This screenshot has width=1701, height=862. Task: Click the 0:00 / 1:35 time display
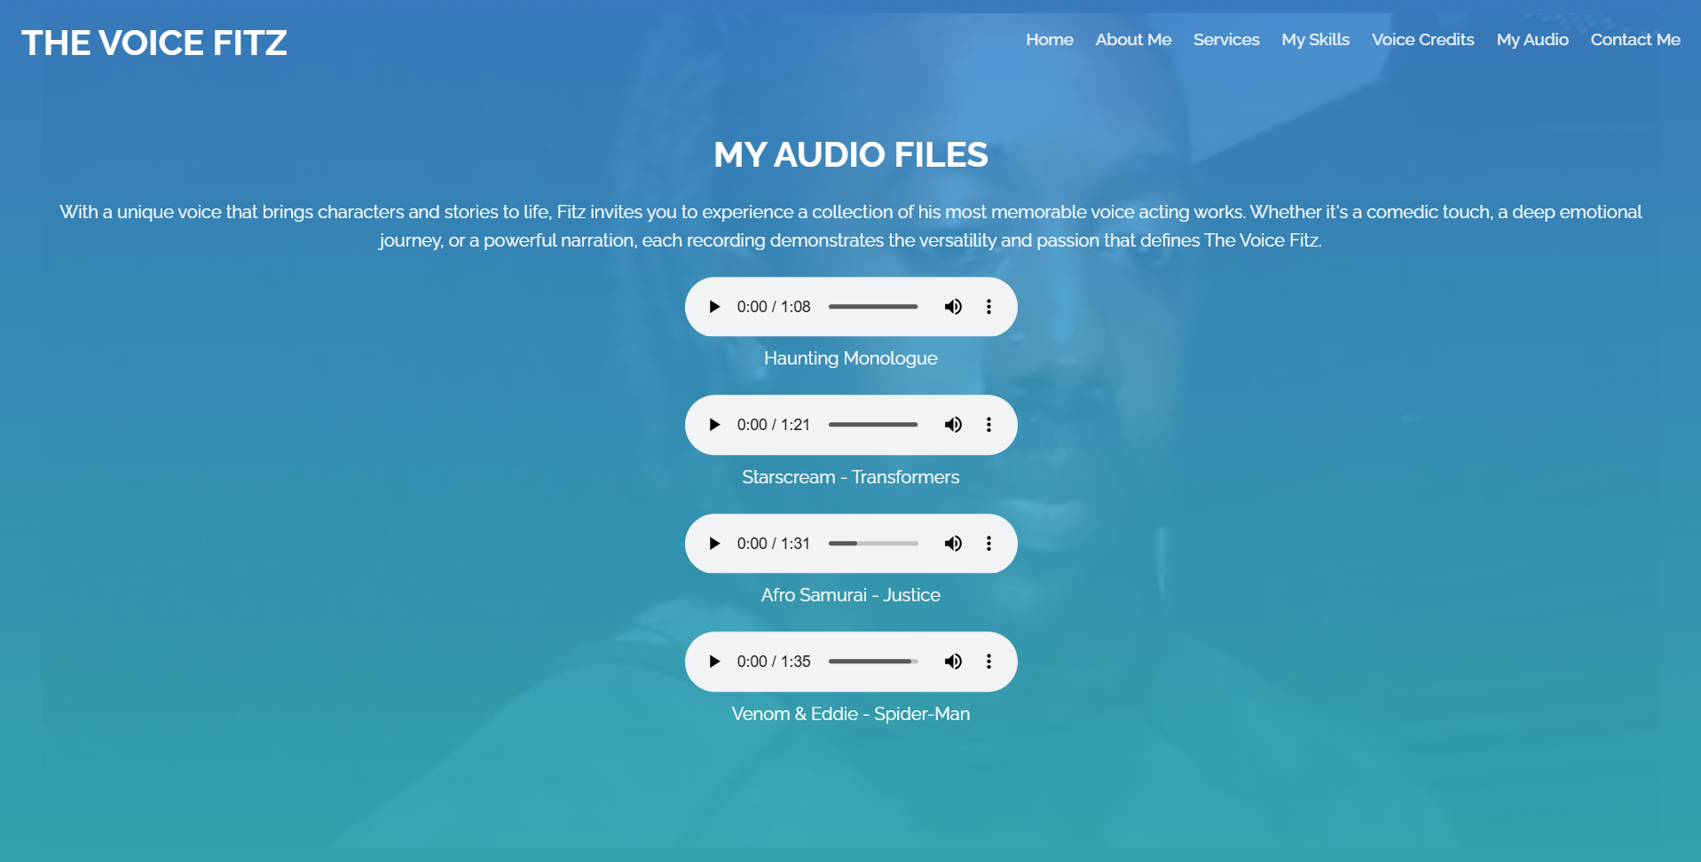click(x=774, y=662)
